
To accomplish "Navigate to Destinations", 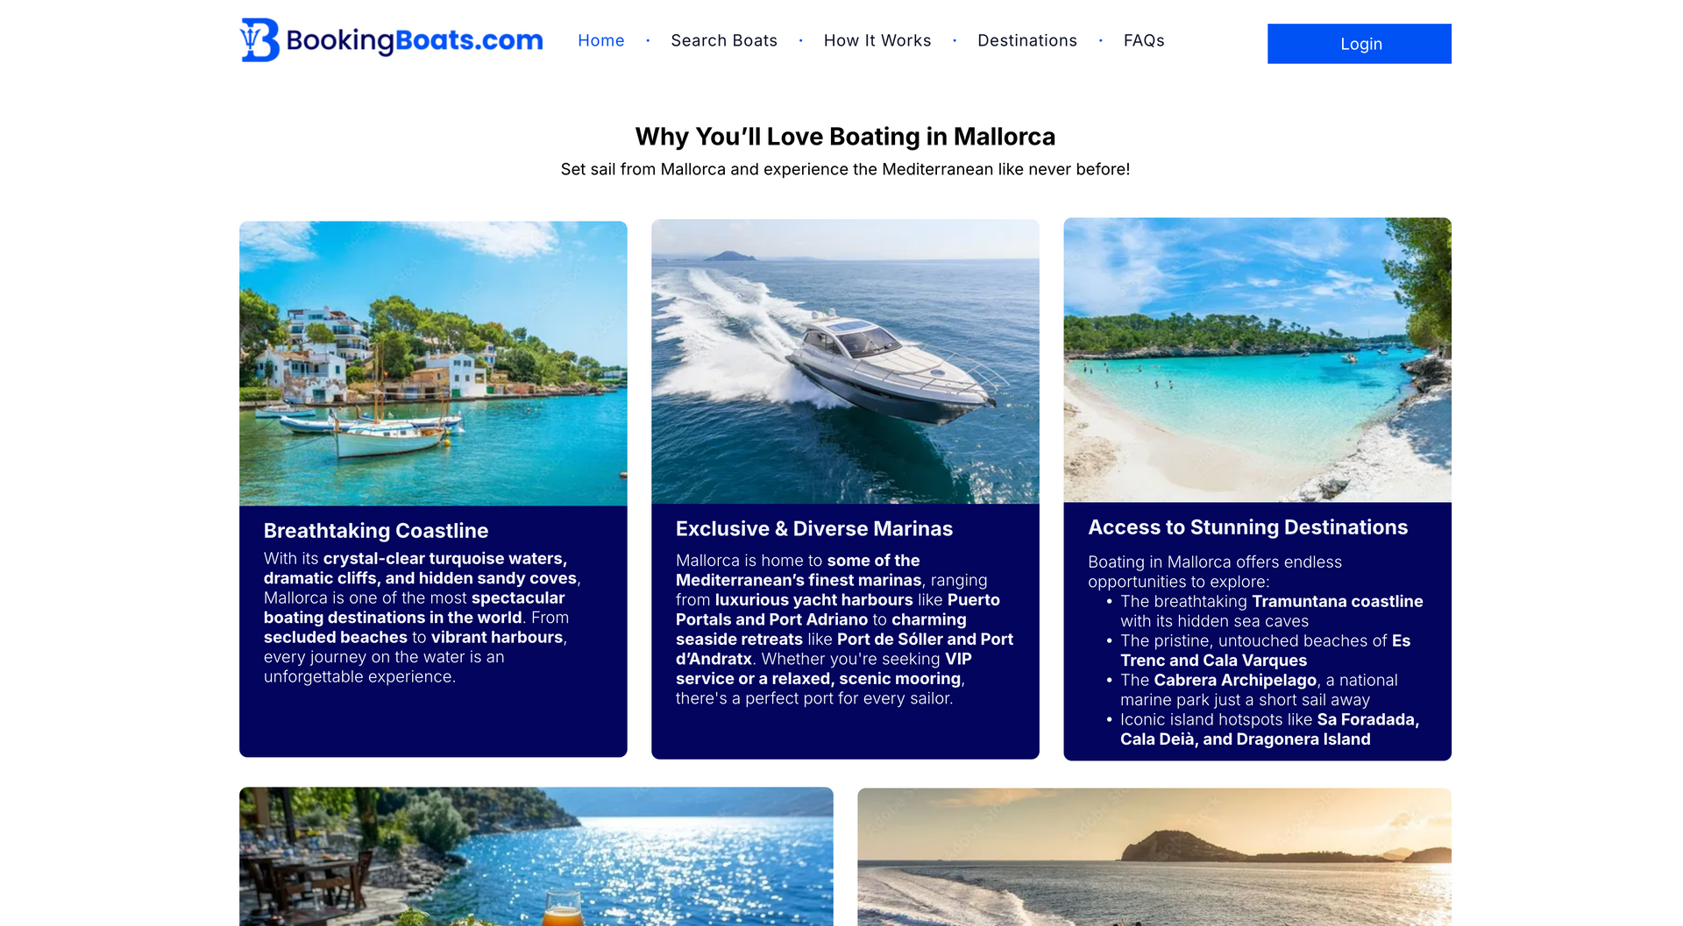I will (1027, 40).
